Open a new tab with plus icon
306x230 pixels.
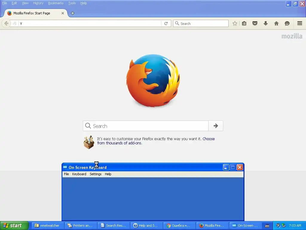tap(73, 13)
